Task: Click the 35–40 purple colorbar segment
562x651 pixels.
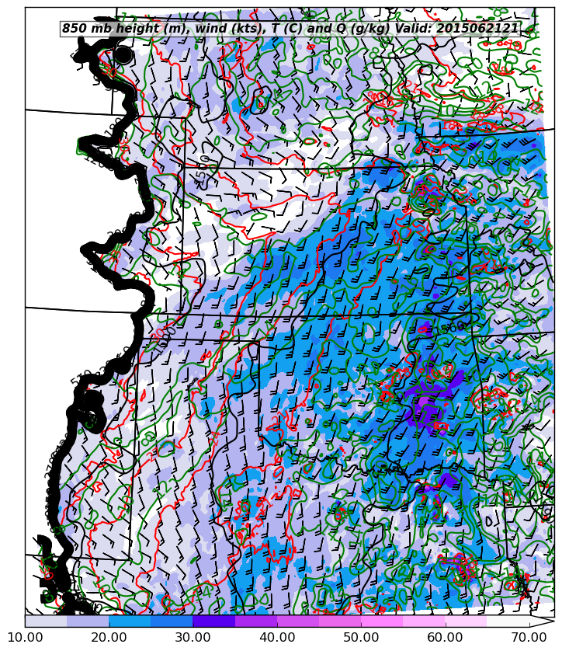Action: (256, 621)
